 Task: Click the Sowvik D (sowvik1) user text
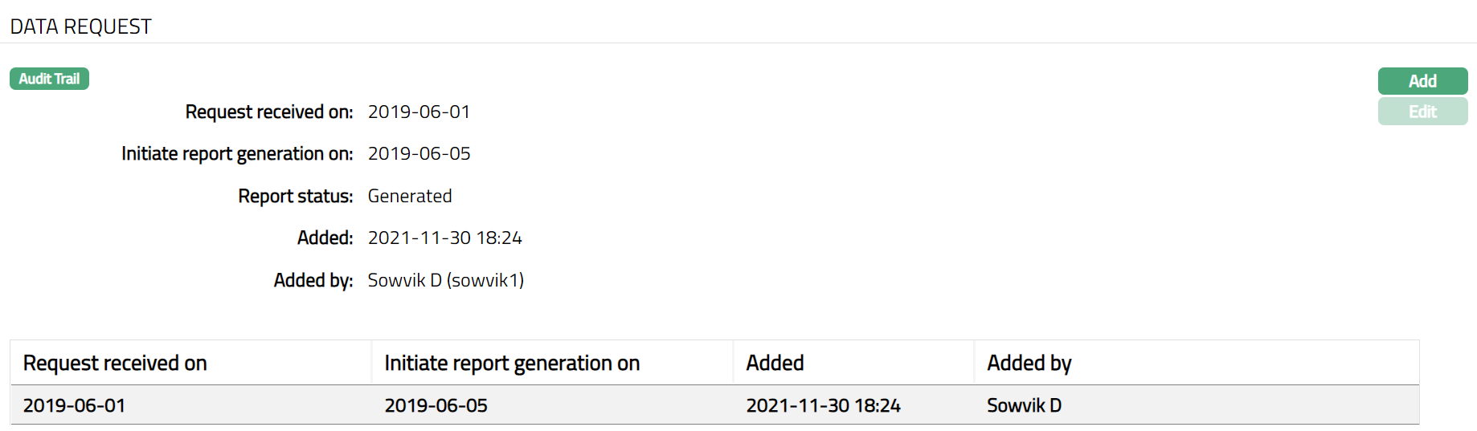coord(445,280)
